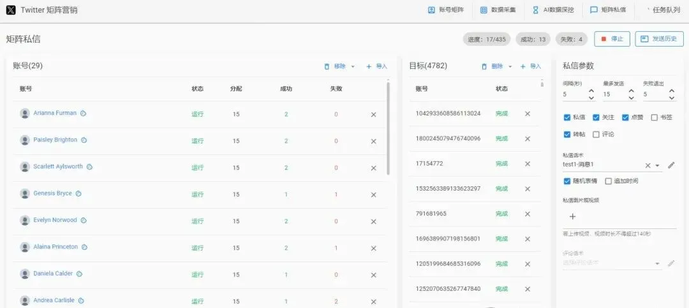Enable the 追加时间 checkbox
The image size is (689, 308).
point(608,181)
